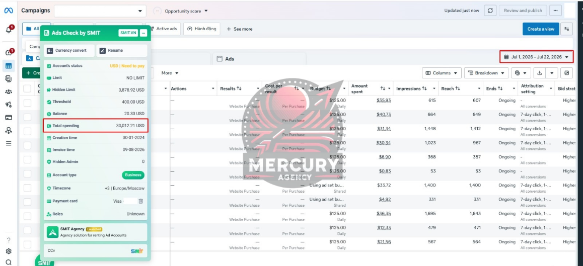The image size is (583, 266).
Task: Open the Help question mark icon
Action: (x=9, y=240)
